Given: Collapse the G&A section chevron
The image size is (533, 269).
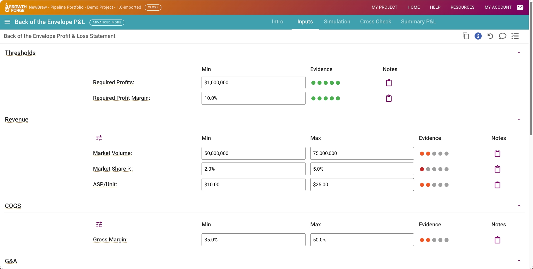Looking at the screenshot, I should tap(519, 261).
